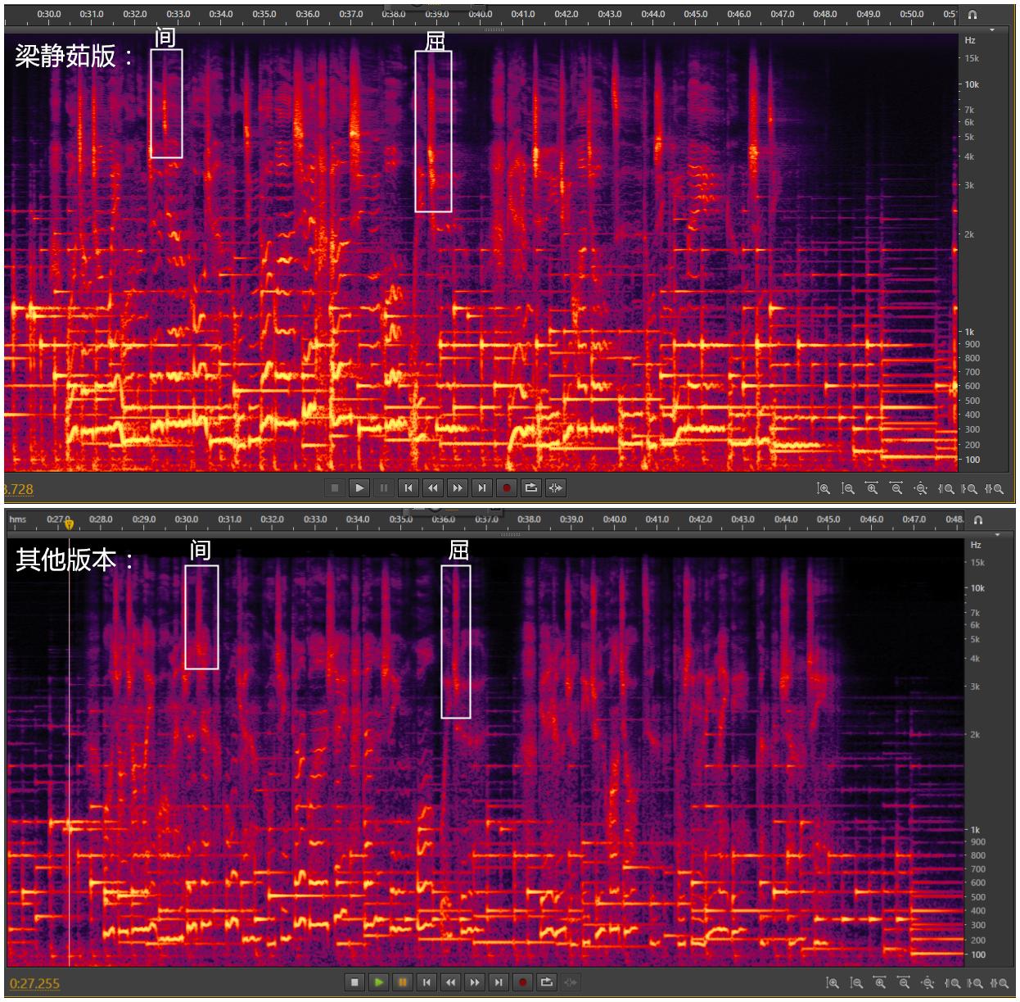Click Fast Forward in the upper editor
1020x1002 pixels.
coord(458,488)
